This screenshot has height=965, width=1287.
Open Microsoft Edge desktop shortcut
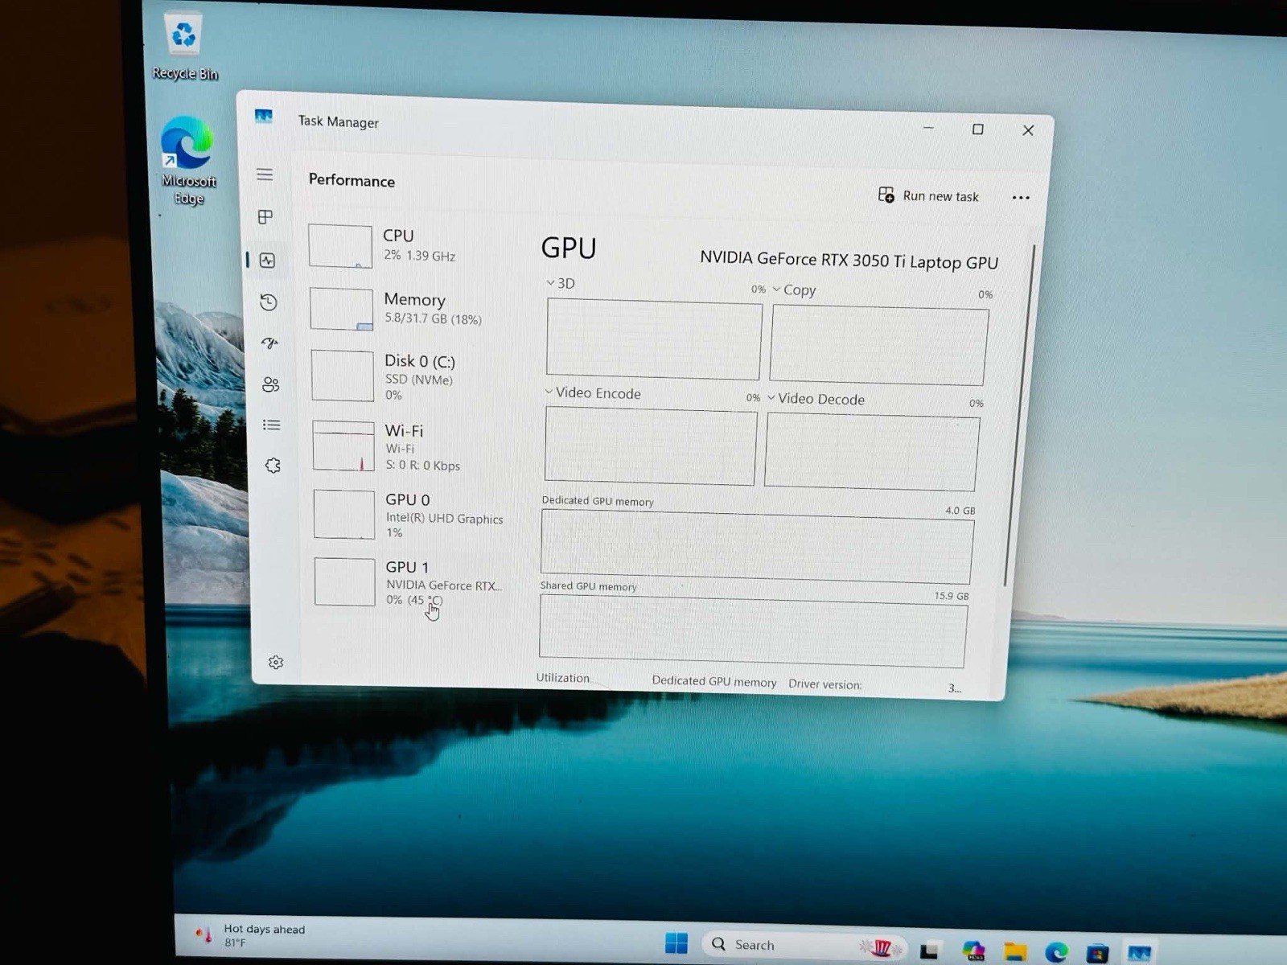[x=188, y=161]
